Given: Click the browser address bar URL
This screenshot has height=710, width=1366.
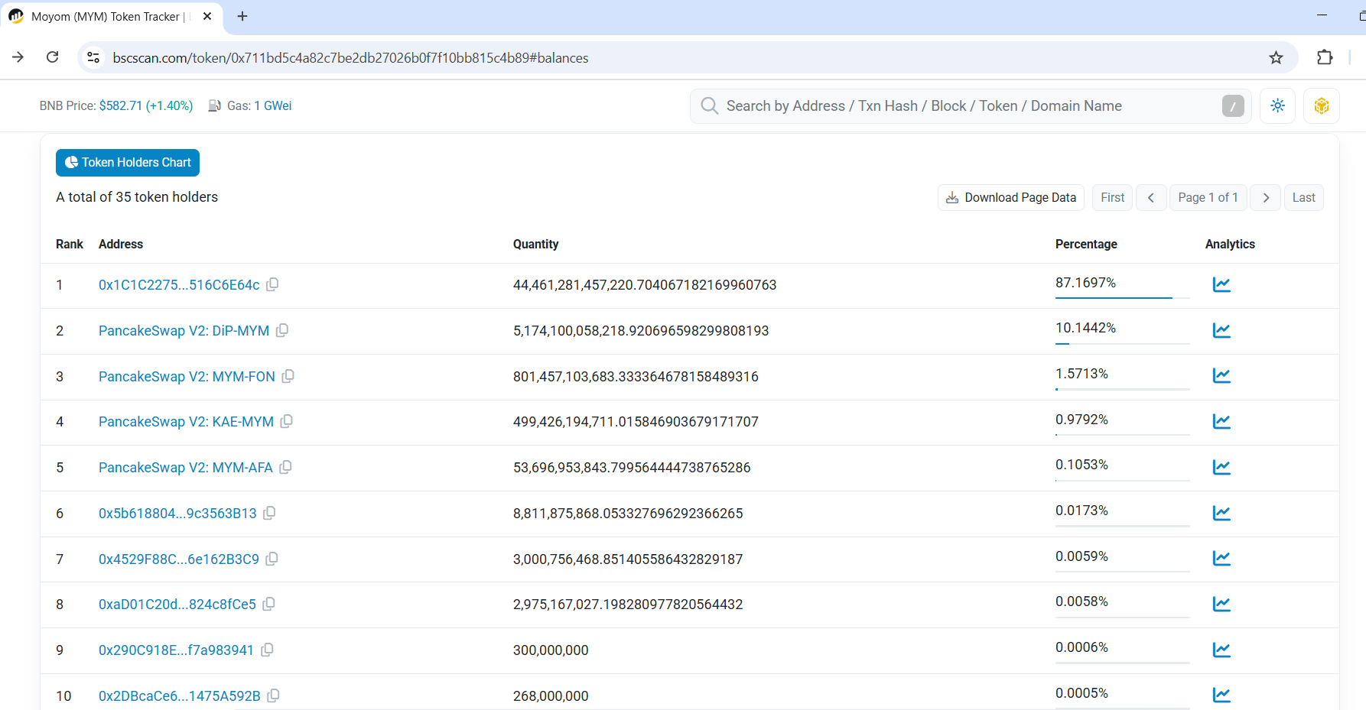Looking at the screenshot, I should coord(350,58).
